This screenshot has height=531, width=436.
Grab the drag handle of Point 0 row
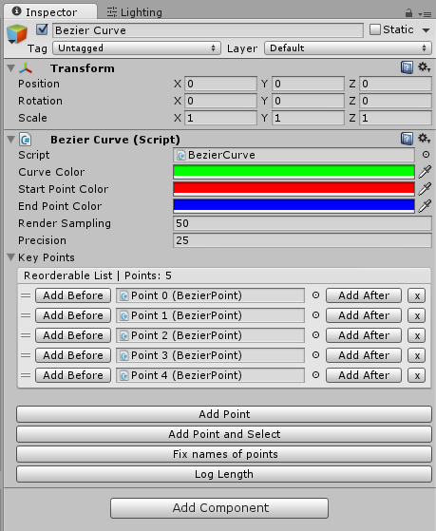coord(26,295)
